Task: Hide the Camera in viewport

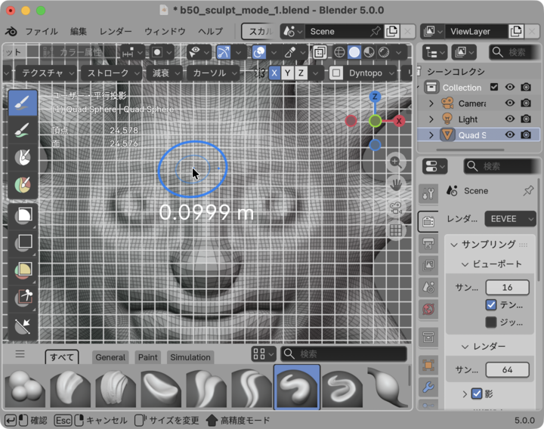Action: point(510,103)
